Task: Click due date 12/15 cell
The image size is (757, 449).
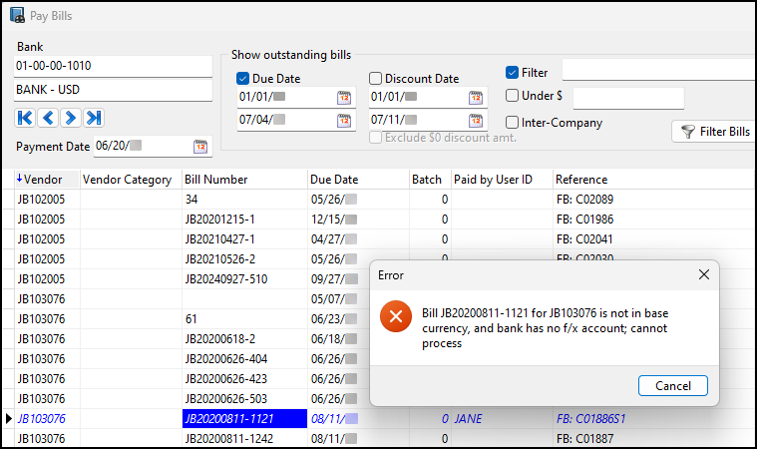Action: point(358,220)
